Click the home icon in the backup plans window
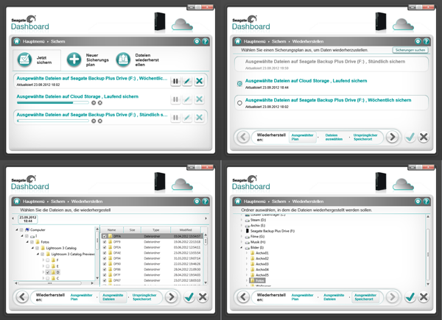 click(17, 41)
